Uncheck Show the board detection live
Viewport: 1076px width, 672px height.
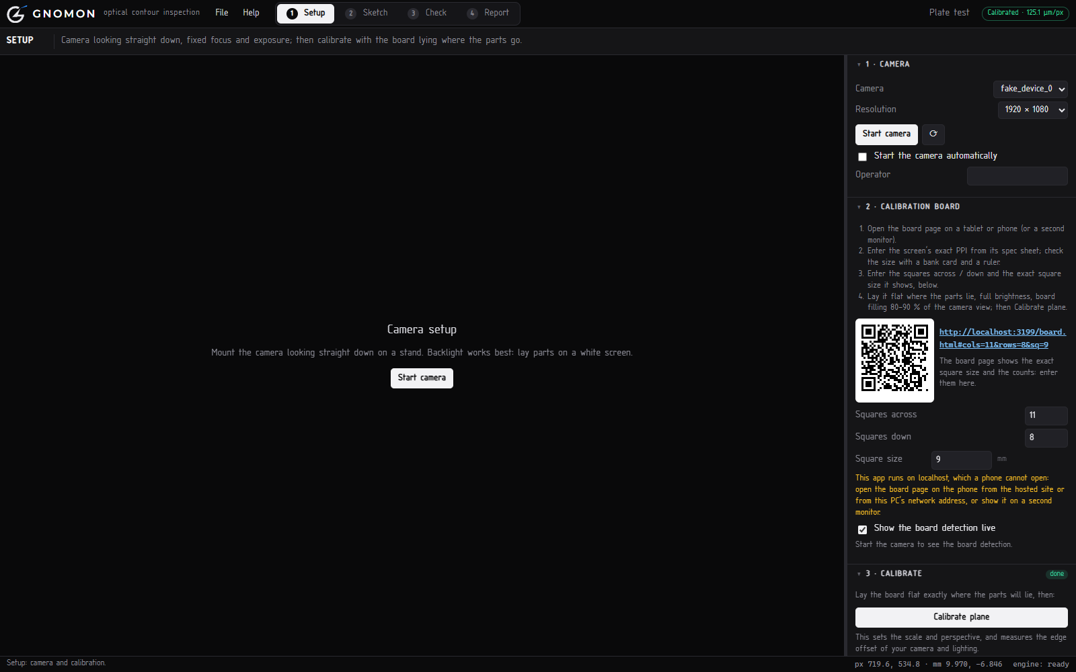862,530
